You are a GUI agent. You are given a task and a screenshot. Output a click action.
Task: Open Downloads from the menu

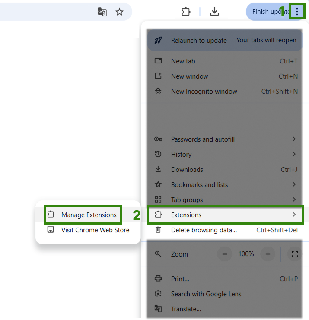(225, 169)
